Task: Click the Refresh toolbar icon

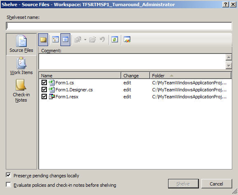Action: (115, 40)
